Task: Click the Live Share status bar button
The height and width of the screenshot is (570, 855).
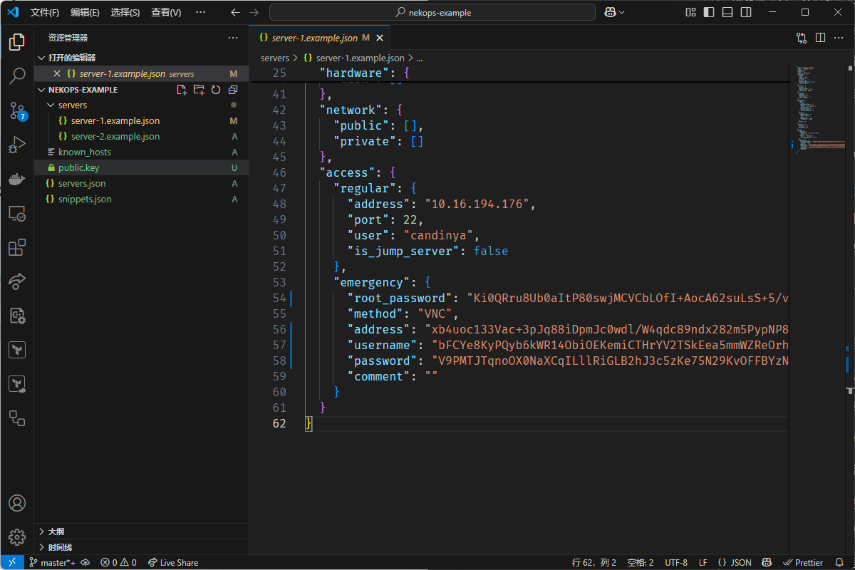Action: 173,562
